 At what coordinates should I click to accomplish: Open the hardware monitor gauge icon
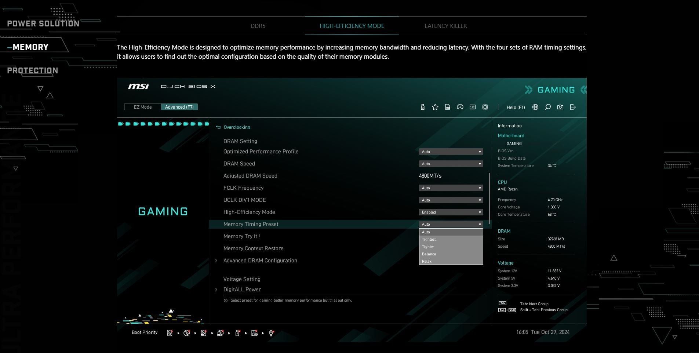(x=460, y=107)
